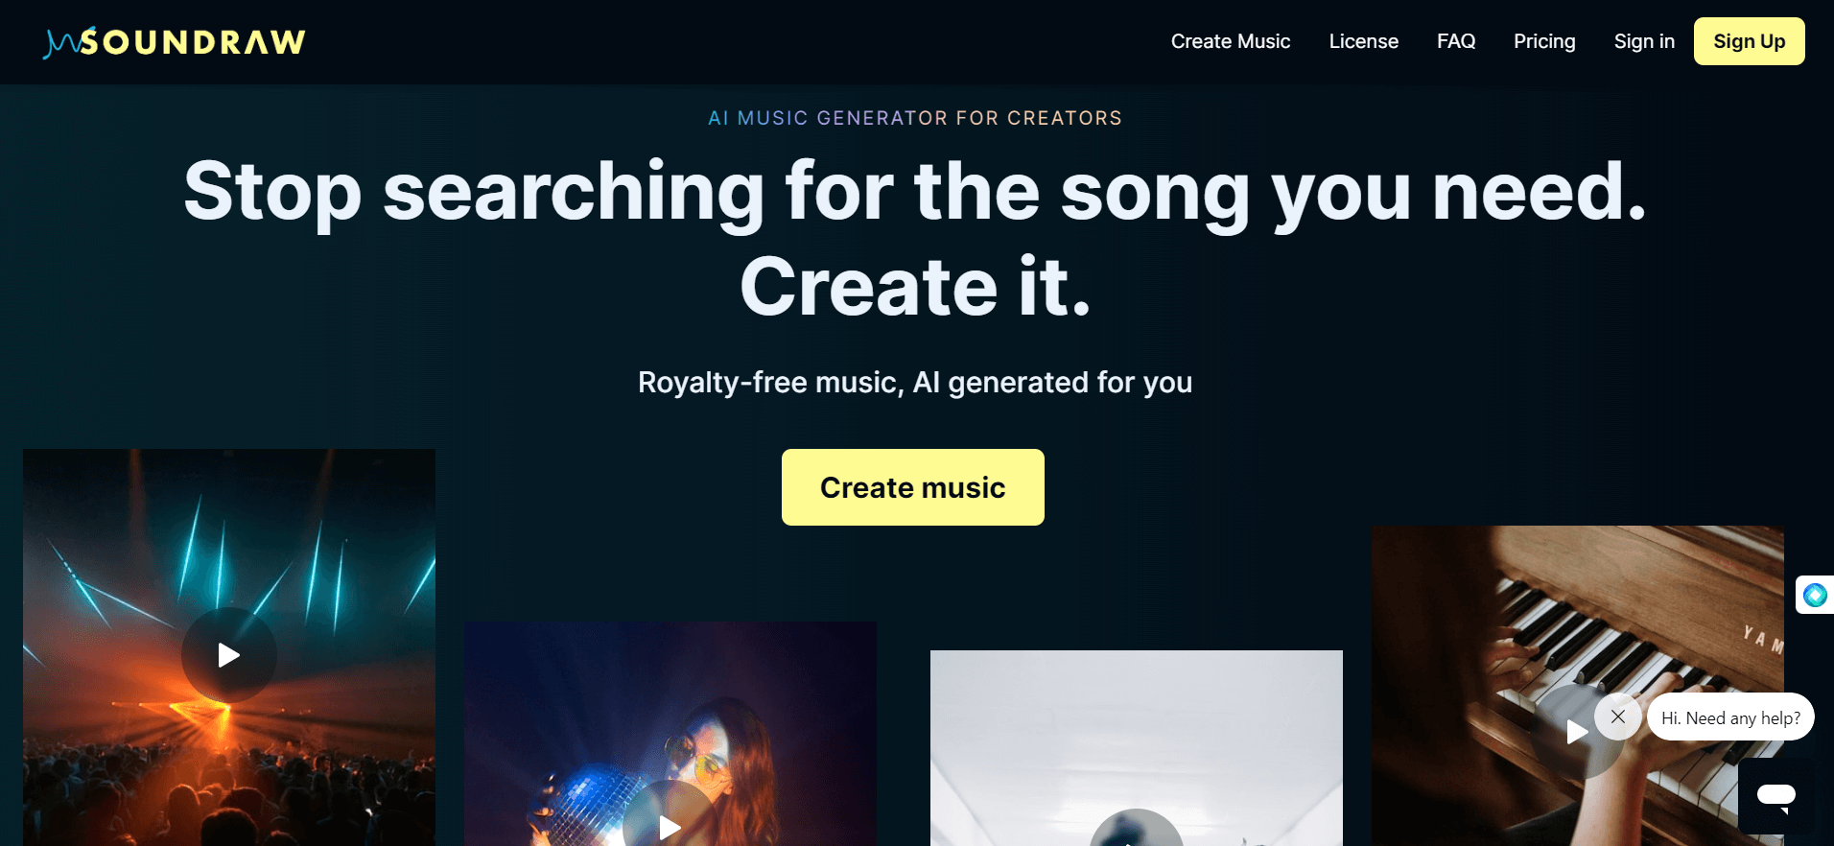Click the AI Music Generator for Creators tagline
The image size is (1834, 846).
click(915, 118)
